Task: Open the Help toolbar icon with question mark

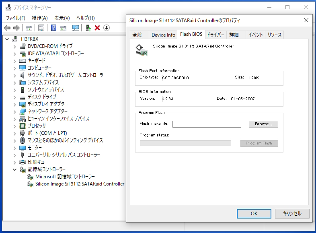Action: [x=53, y=28]
